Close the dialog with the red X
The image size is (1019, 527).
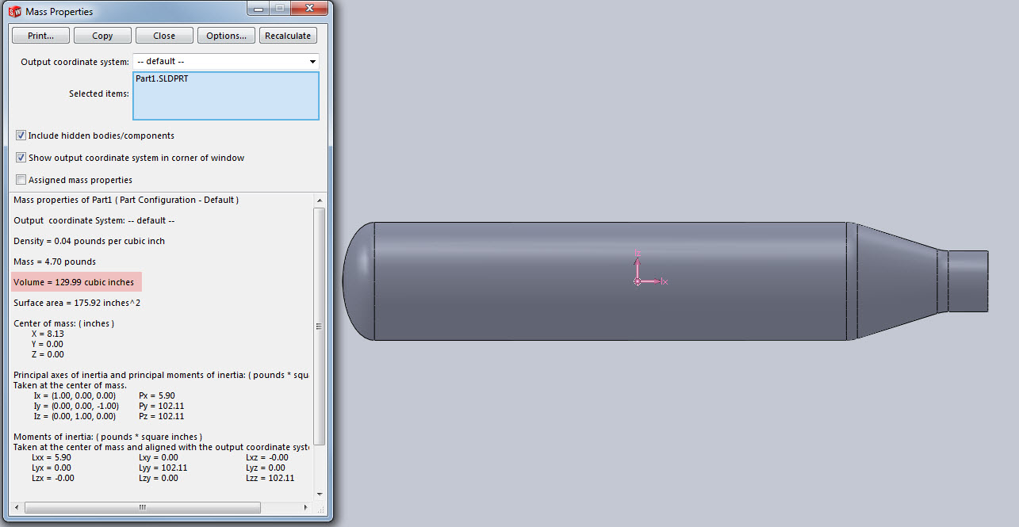[x=310, y=9]
